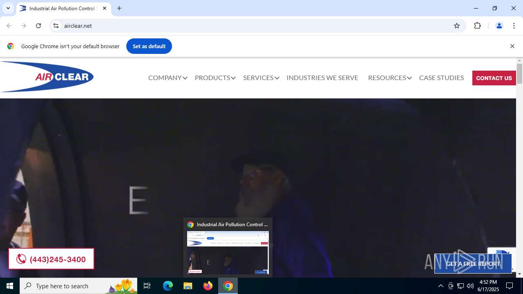Bookmark this page with star icon
The image size is (523, 294).
pyautogui.click(x=457, y=26)
